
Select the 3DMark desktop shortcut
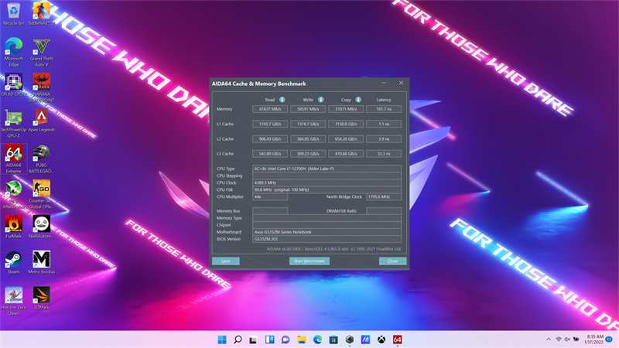41,295
